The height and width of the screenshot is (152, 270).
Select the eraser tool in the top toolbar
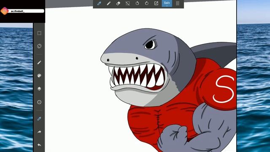[118, 3]
